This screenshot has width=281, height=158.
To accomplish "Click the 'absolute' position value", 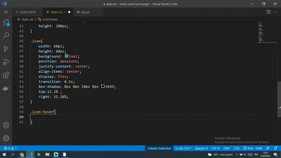I will [68, 61].
